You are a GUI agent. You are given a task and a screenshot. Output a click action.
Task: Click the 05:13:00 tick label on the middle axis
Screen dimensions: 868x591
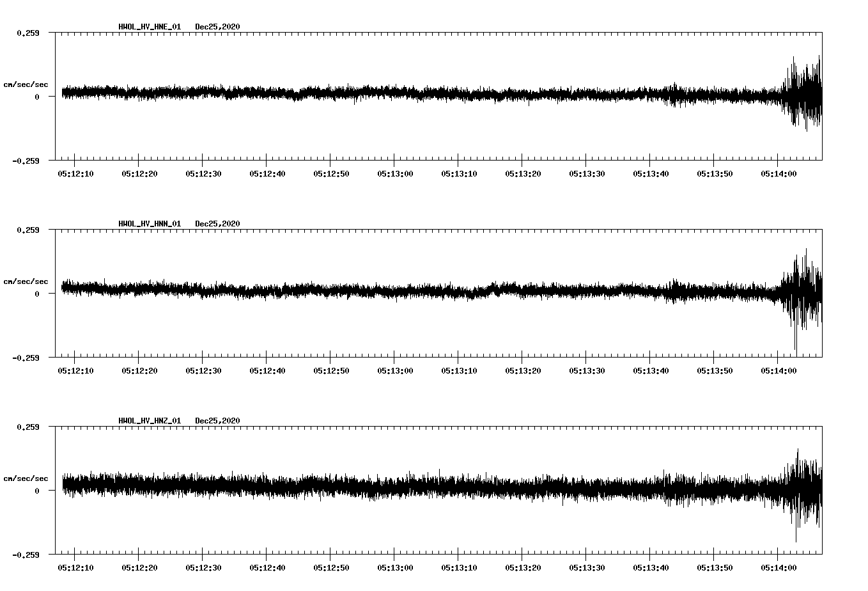coord(396,369)
